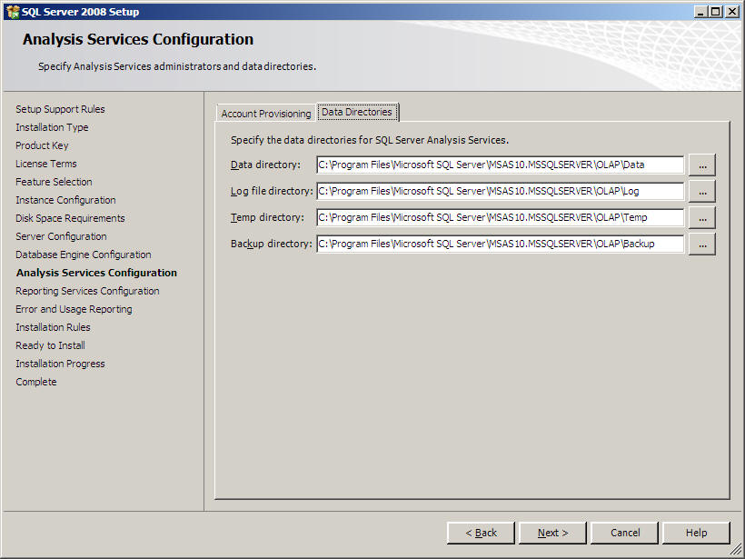Select Complete step in sidebar
This screenshot has width=745, height=559.
36,382
